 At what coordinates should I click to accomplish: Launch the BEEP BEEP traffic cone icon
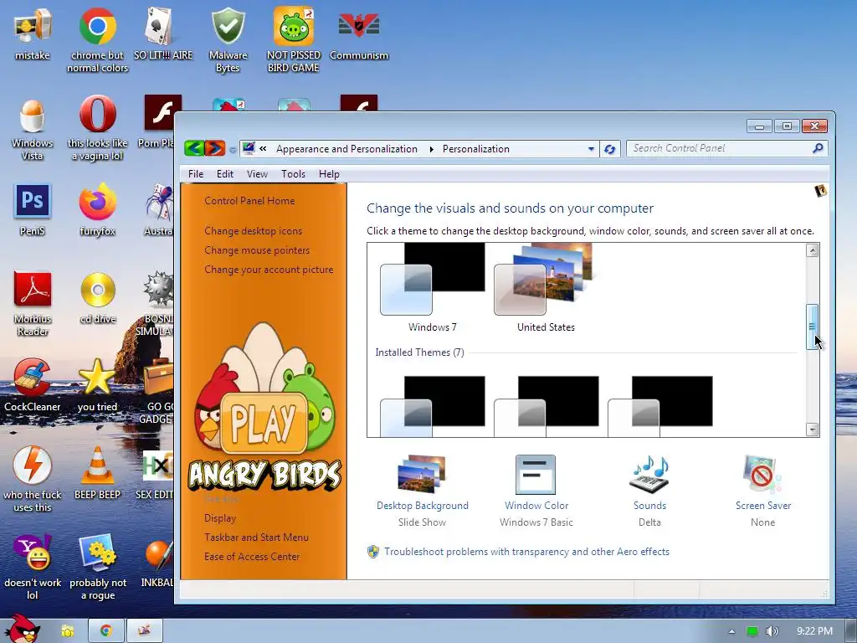tap(97, 474)
